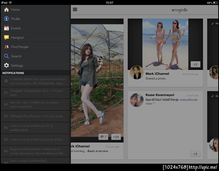Select the Search menu label
This screenshot has width=219, height=171.
[x=16, y=56]
